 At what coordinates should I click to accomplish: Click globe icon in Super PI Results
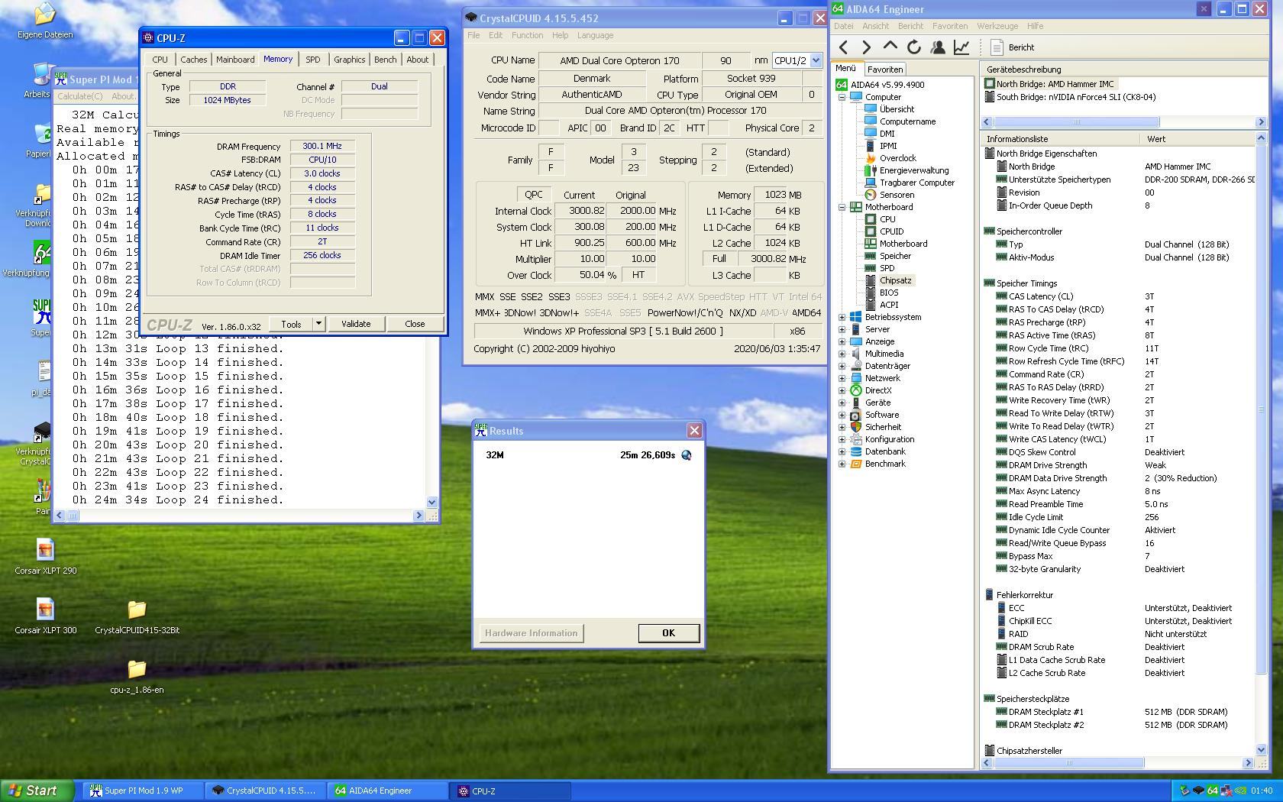(x=686, y=455)
